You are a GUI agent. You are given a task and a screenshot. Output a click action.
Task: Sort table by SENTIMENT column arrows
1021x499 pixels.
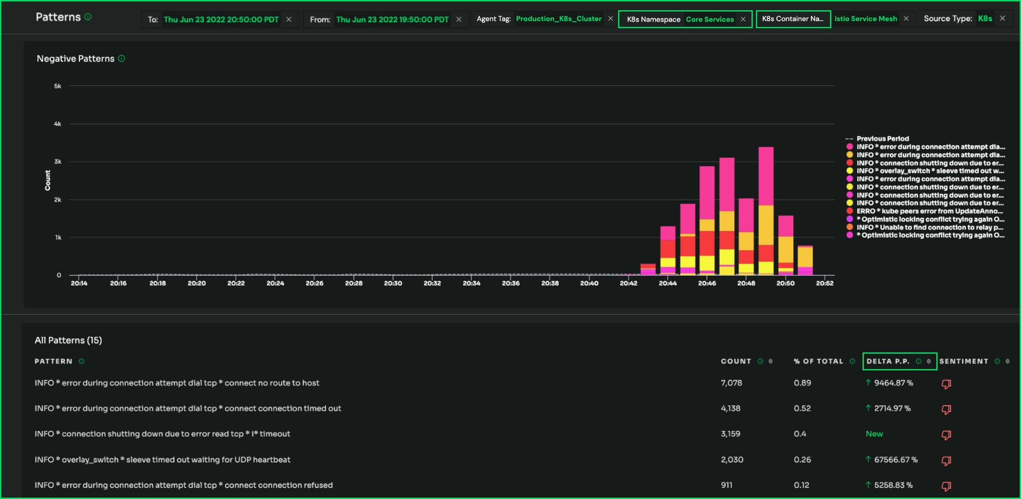pyautogui.click(x=1008, y=361)
